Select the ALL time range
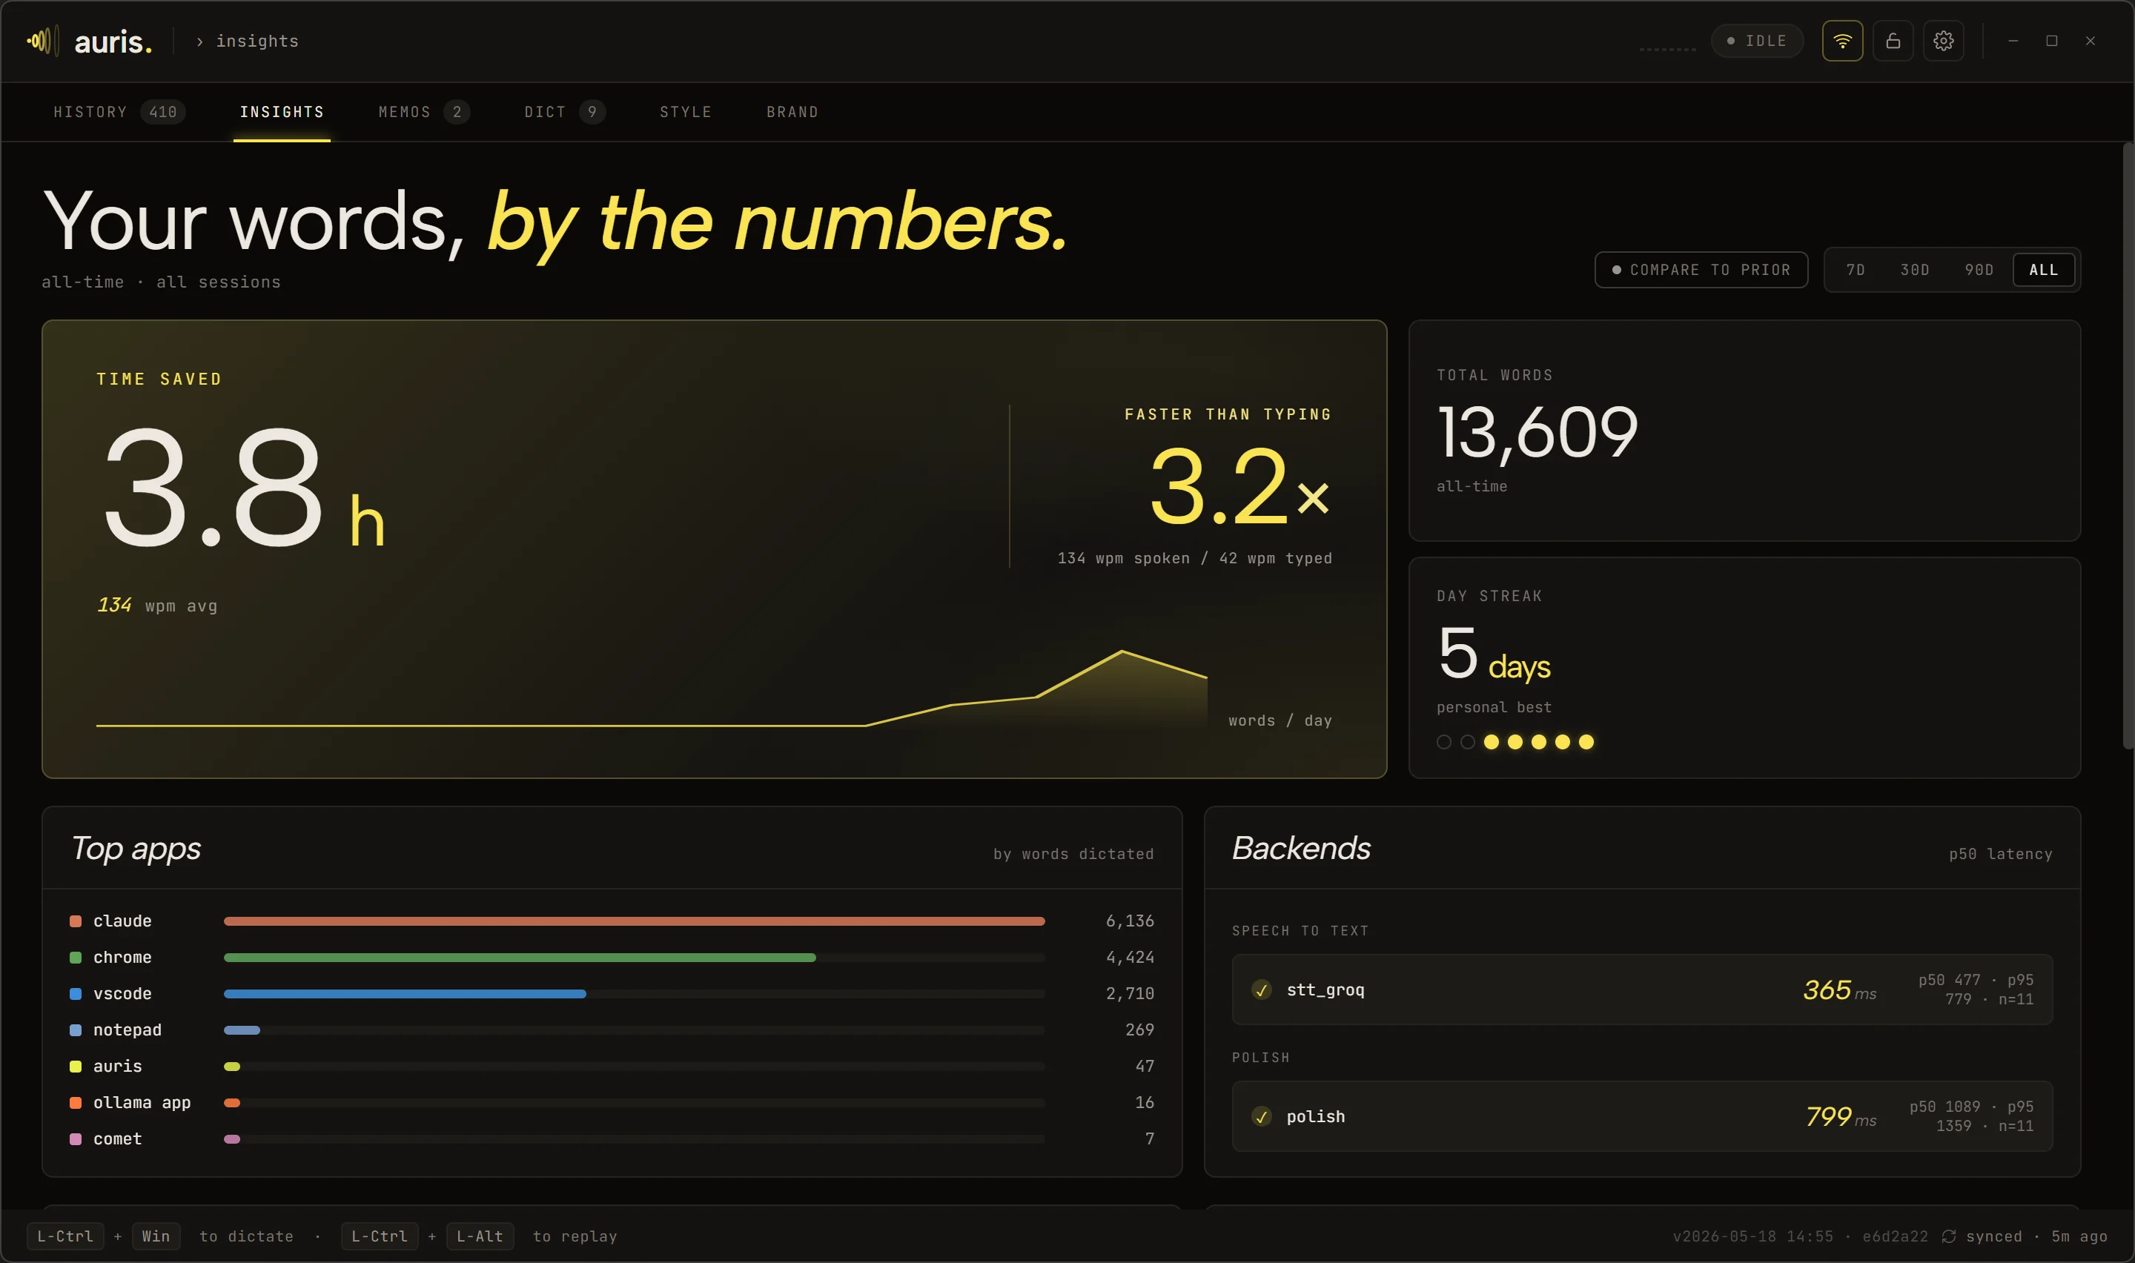Viewport: 2135px width, 1263px height. 2043,270
